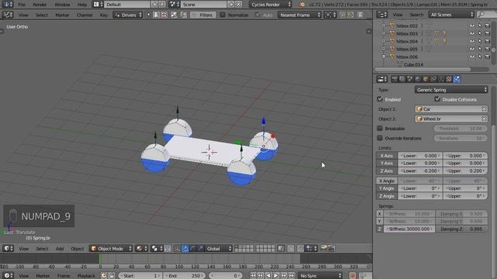497x279 pixels.
Task: Toggle the Z spring button
Action: (380, 229)
